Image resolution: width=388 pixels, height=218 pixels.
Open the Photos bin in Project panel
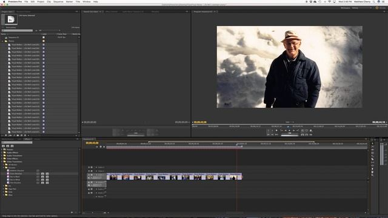pos(12,41)
